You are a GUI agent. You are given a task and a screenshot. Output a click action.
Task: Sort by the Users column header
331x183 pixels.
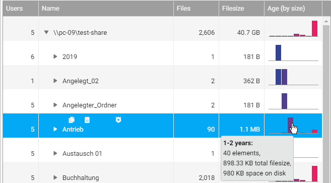(x=21, y=9)
